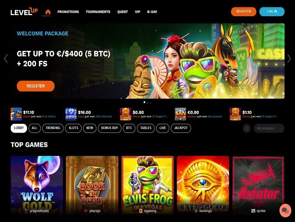295x222 pixels.
Task: Open Wild Diamond winner thumbnail icon
Action: (71, 114)
